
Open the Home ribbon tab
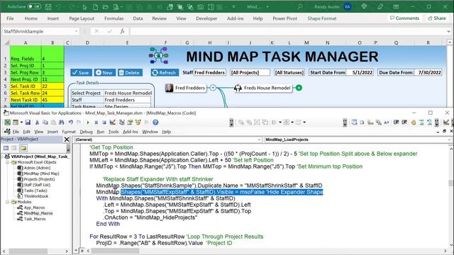coord(31,18)
